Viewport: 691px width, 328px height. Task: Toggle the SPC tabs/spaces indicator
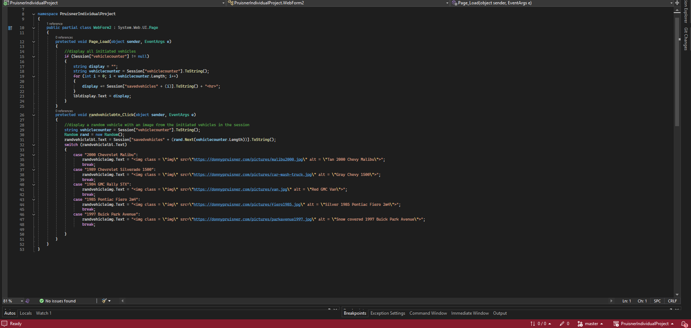tap(657, 301)
